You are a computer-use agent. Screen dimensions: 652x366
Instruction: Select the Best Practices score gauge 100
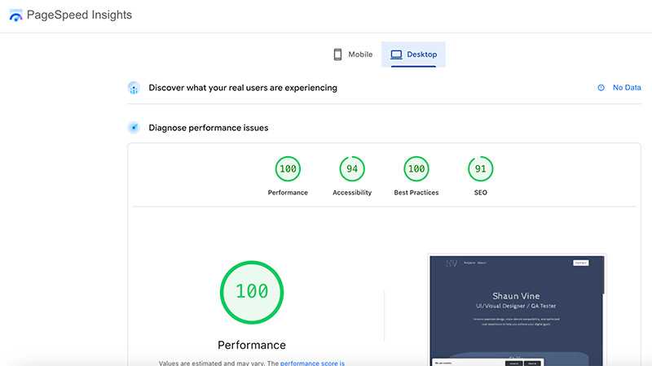click(416, 169)
